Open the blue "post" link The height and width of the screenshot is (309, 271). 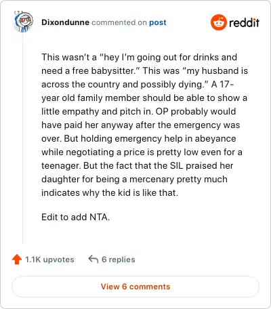pyautogui.click(x=158, y=22)
